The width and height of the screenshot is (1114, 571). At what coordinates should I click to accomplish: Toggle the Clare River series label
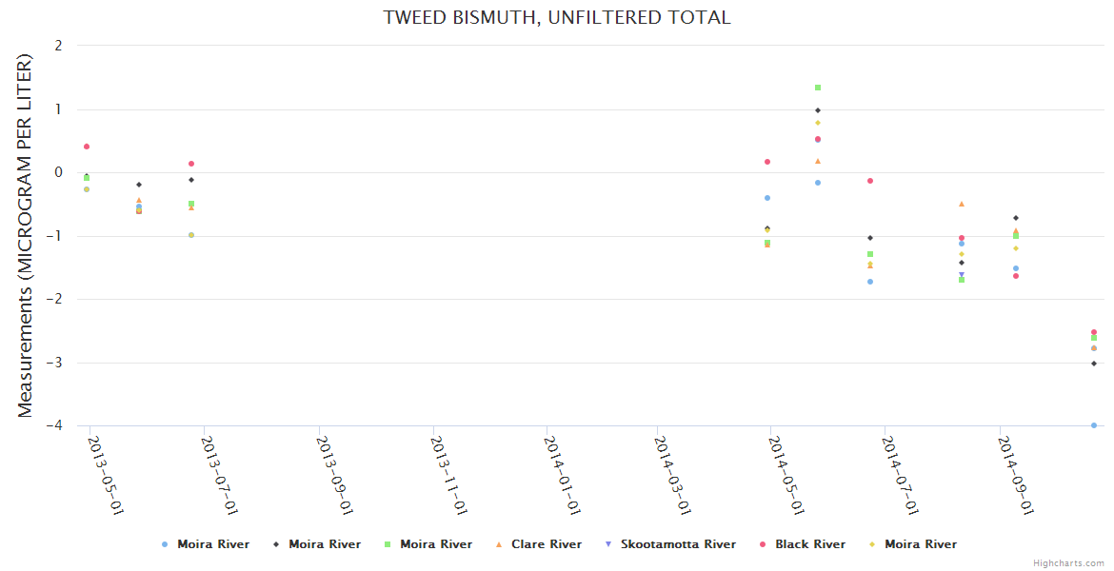coord(546,544)
